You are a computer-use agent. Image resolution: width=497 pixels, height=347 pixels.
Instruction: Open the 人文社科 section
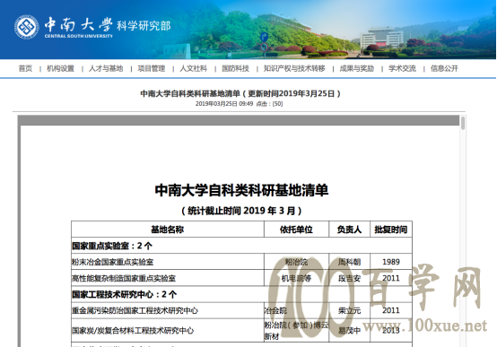(194, 68)
